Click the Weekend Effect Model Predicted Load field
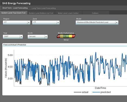 point(97,22)
